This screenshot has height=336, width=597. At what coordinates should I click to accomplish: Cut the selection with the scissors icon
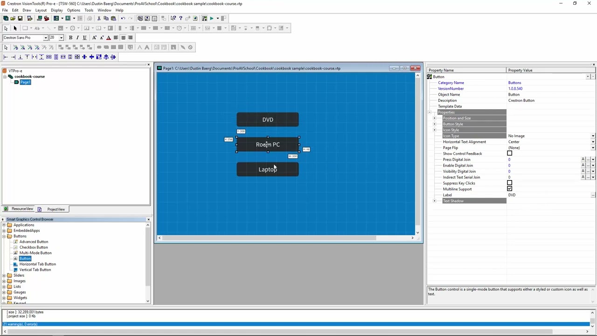pos(99,18)
